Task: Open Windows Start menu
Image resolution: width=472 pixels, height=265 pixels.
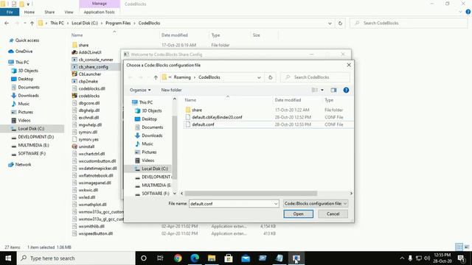Action: [8, 258]
